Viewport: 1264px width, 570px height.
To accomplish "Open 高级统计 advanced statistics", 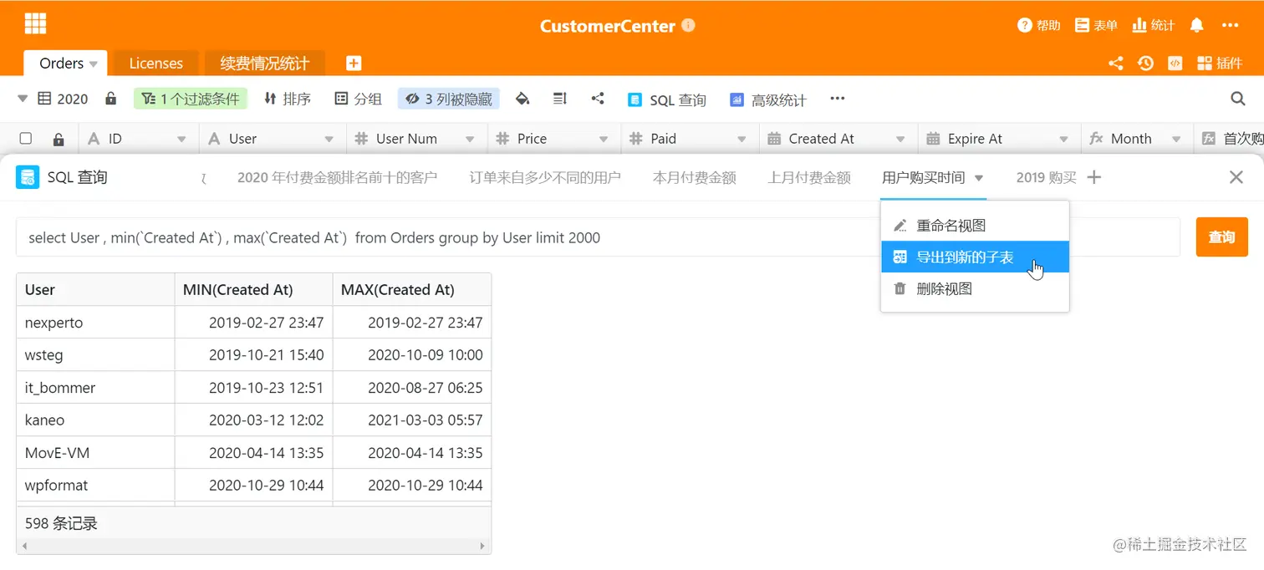I will point(767,99).
